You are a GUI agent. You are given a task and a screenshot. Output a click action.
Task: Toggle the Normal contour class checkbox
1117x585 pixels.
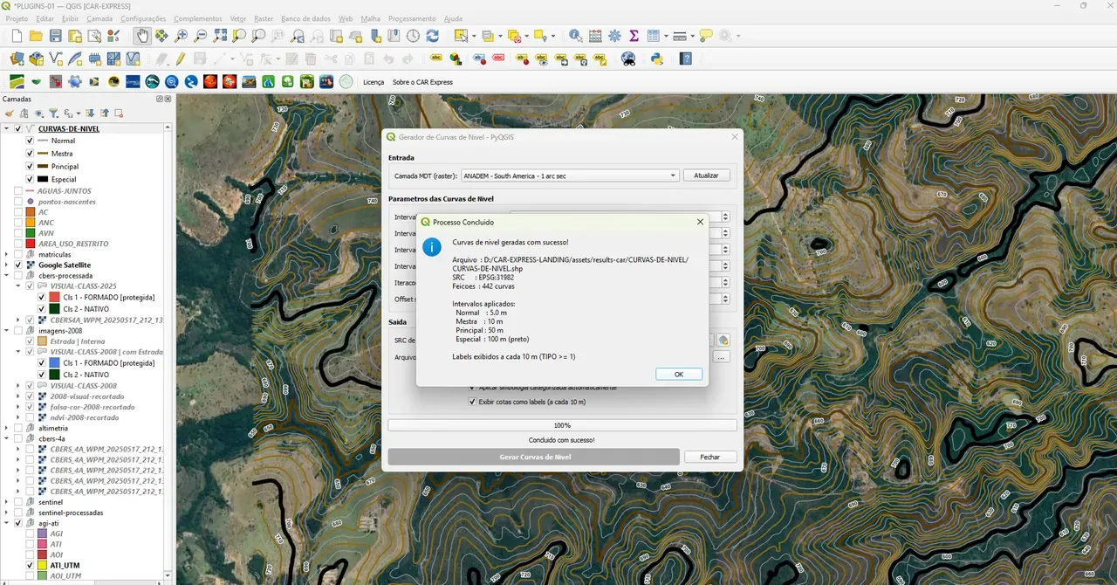[30, 141]
